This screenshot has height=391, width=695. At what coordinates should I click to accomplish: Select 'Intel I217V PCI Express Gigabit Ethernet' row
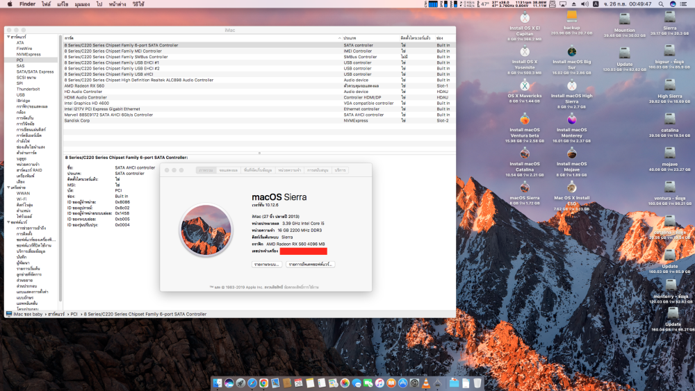point(259,109)
